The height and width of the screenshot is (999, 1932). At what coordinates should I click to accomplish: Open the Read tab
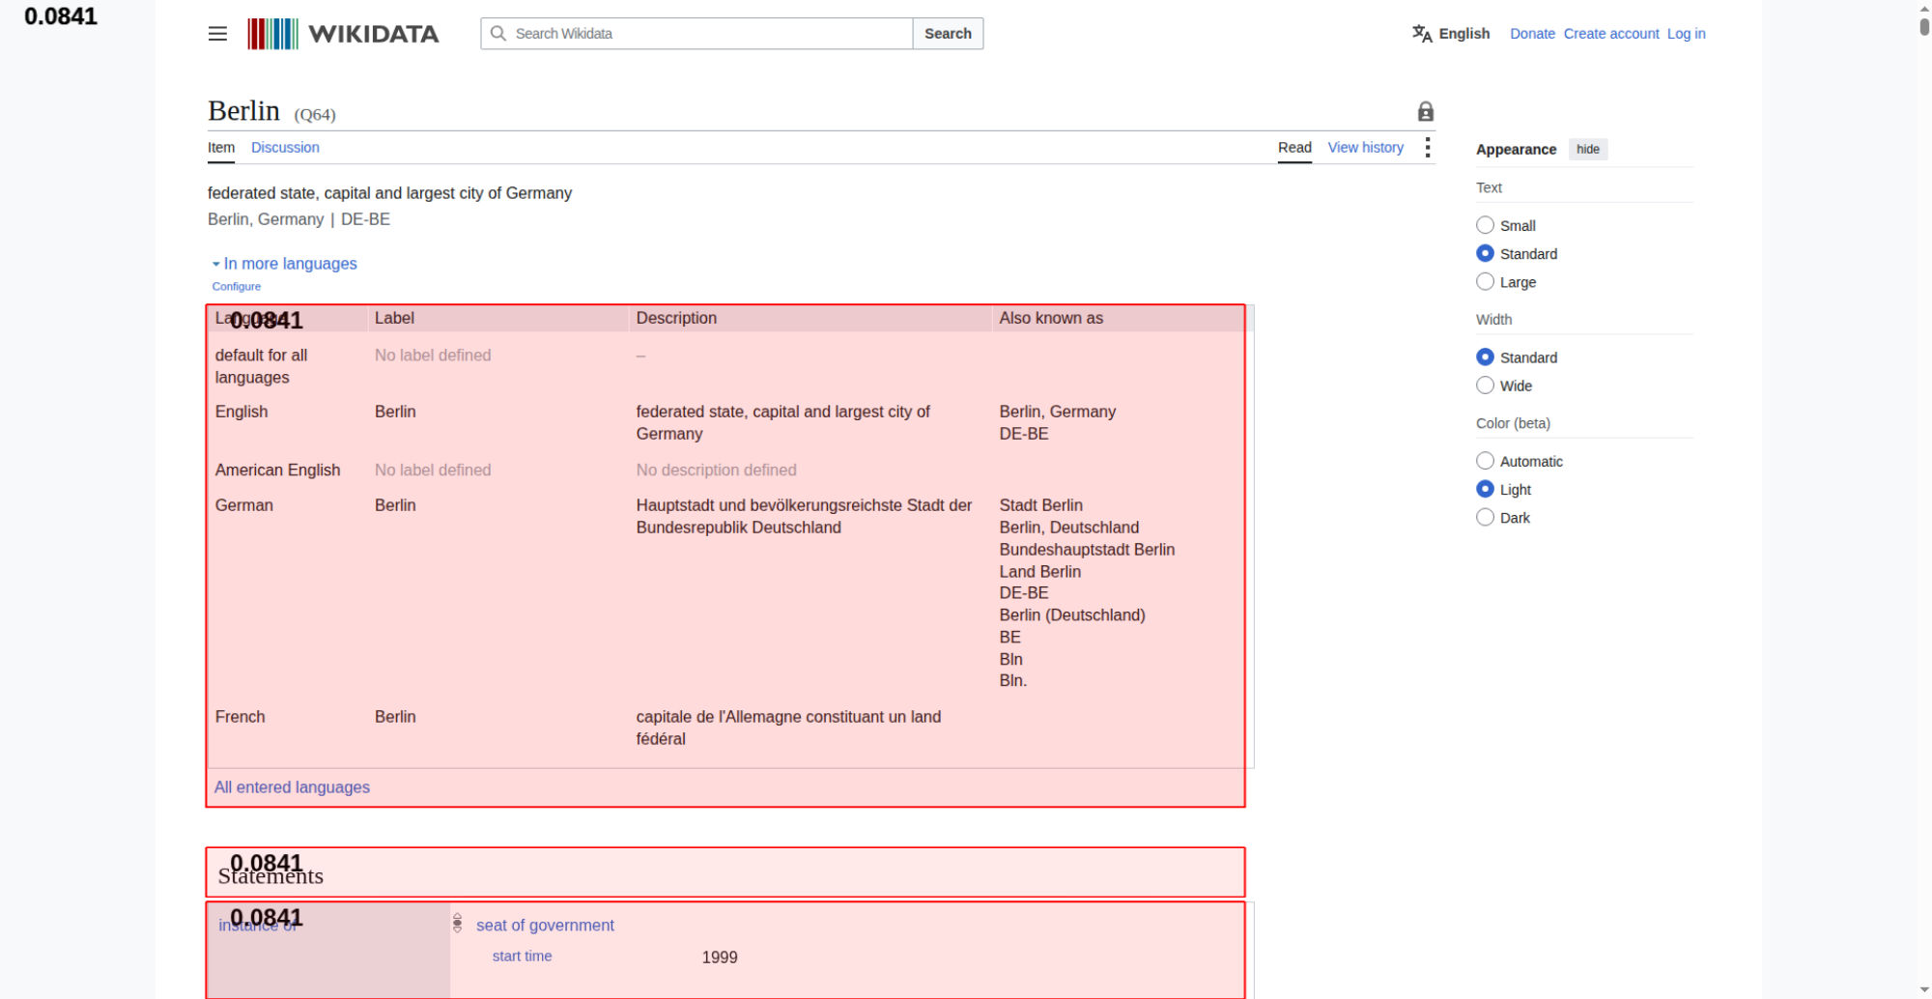click(x=1294, y=148)
